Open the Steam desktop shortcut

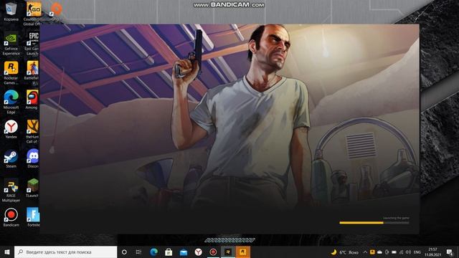click(x=11, y=158)
